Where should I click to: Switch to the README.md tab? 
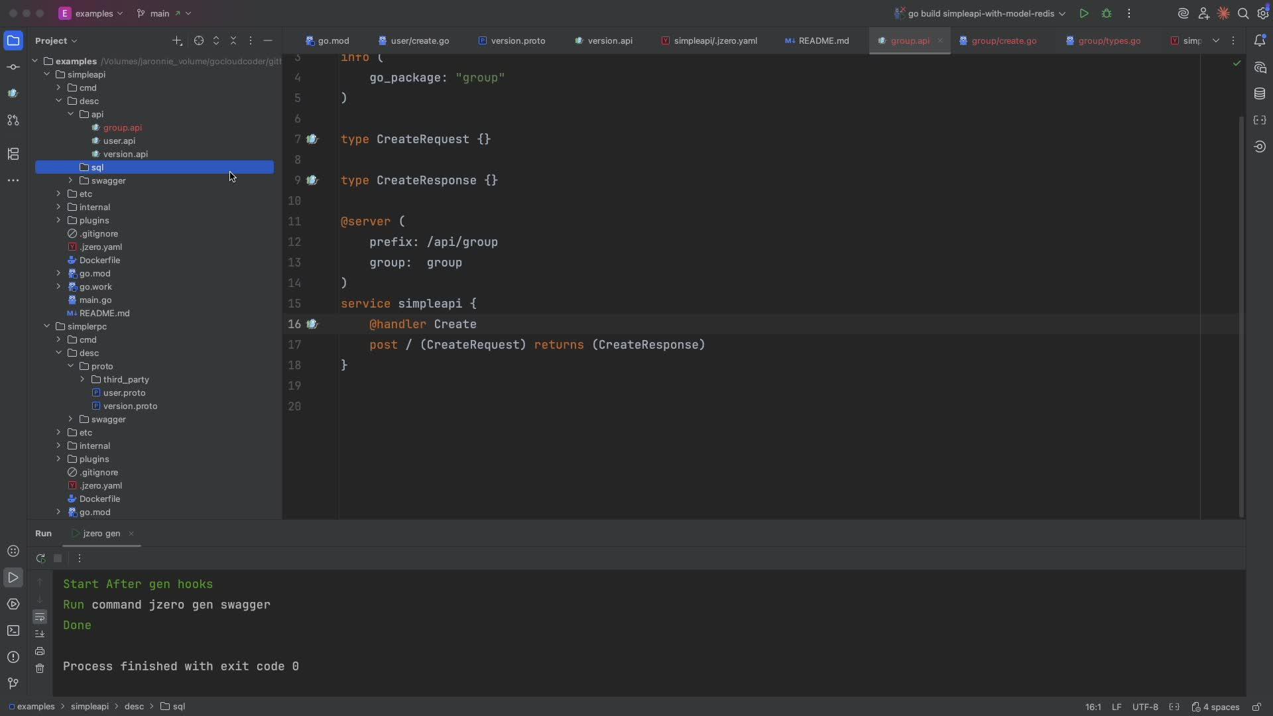817,40
